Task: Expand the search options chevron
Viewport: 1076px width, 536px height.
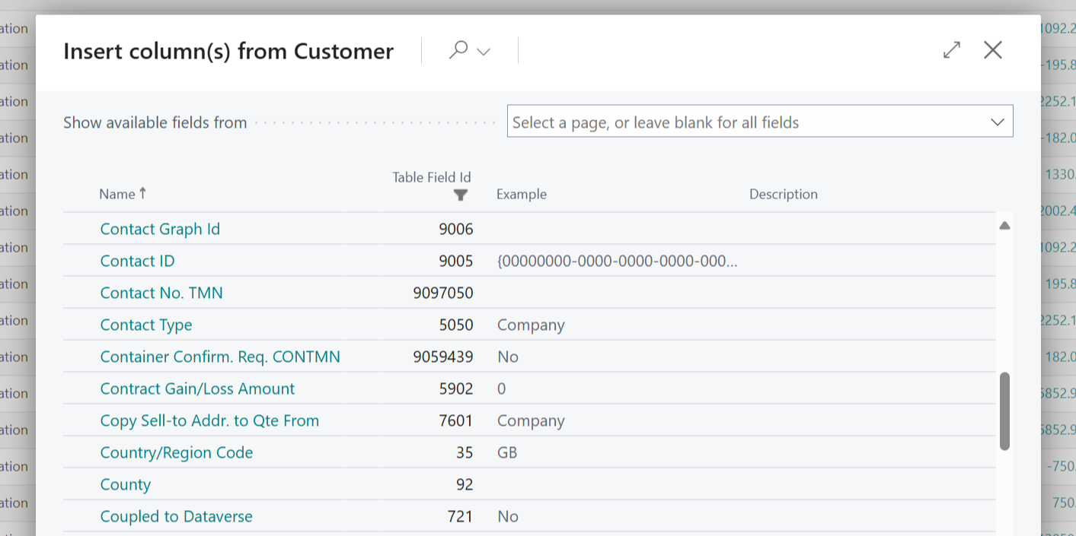Action: pyautogui.click(x=482, y=49)
